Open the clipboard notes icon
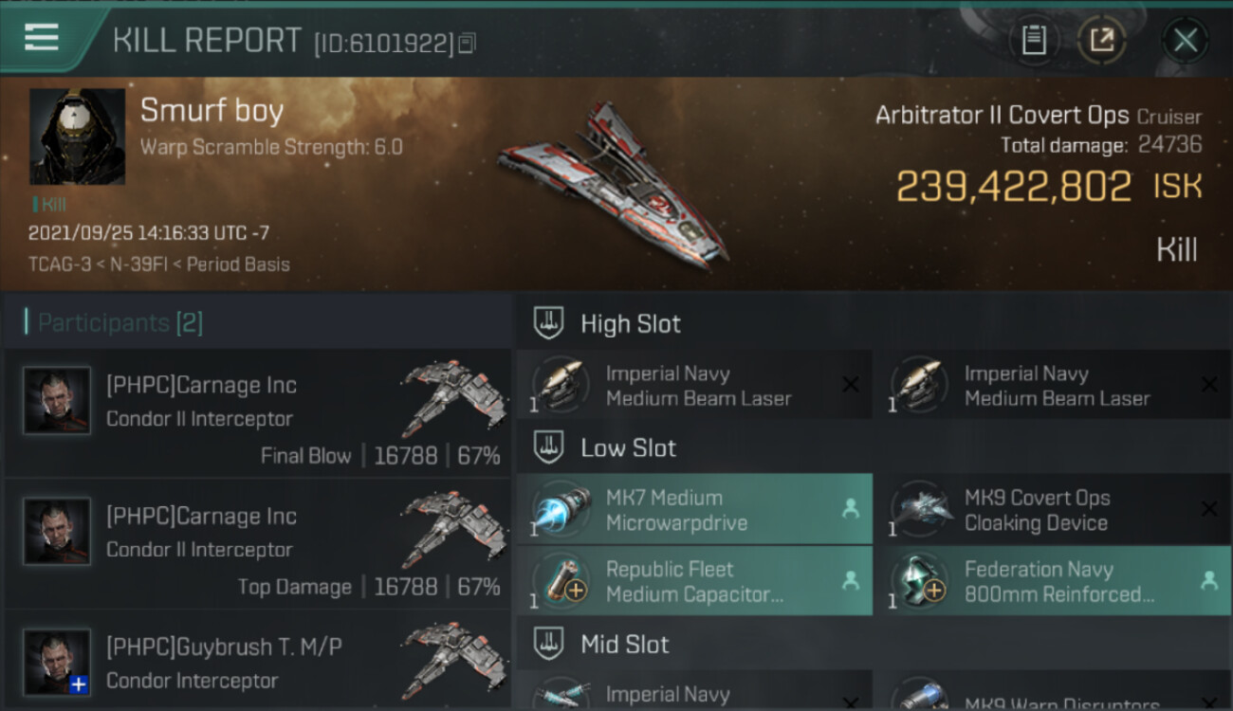Image resolution: width=1233 pixels, height=711 pixels. tap(1034, 40)
